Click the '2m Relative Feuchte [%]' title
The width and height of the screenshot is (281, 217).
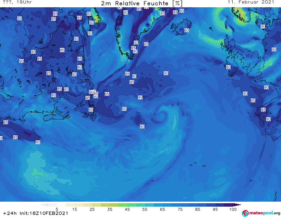coord(141,3)
